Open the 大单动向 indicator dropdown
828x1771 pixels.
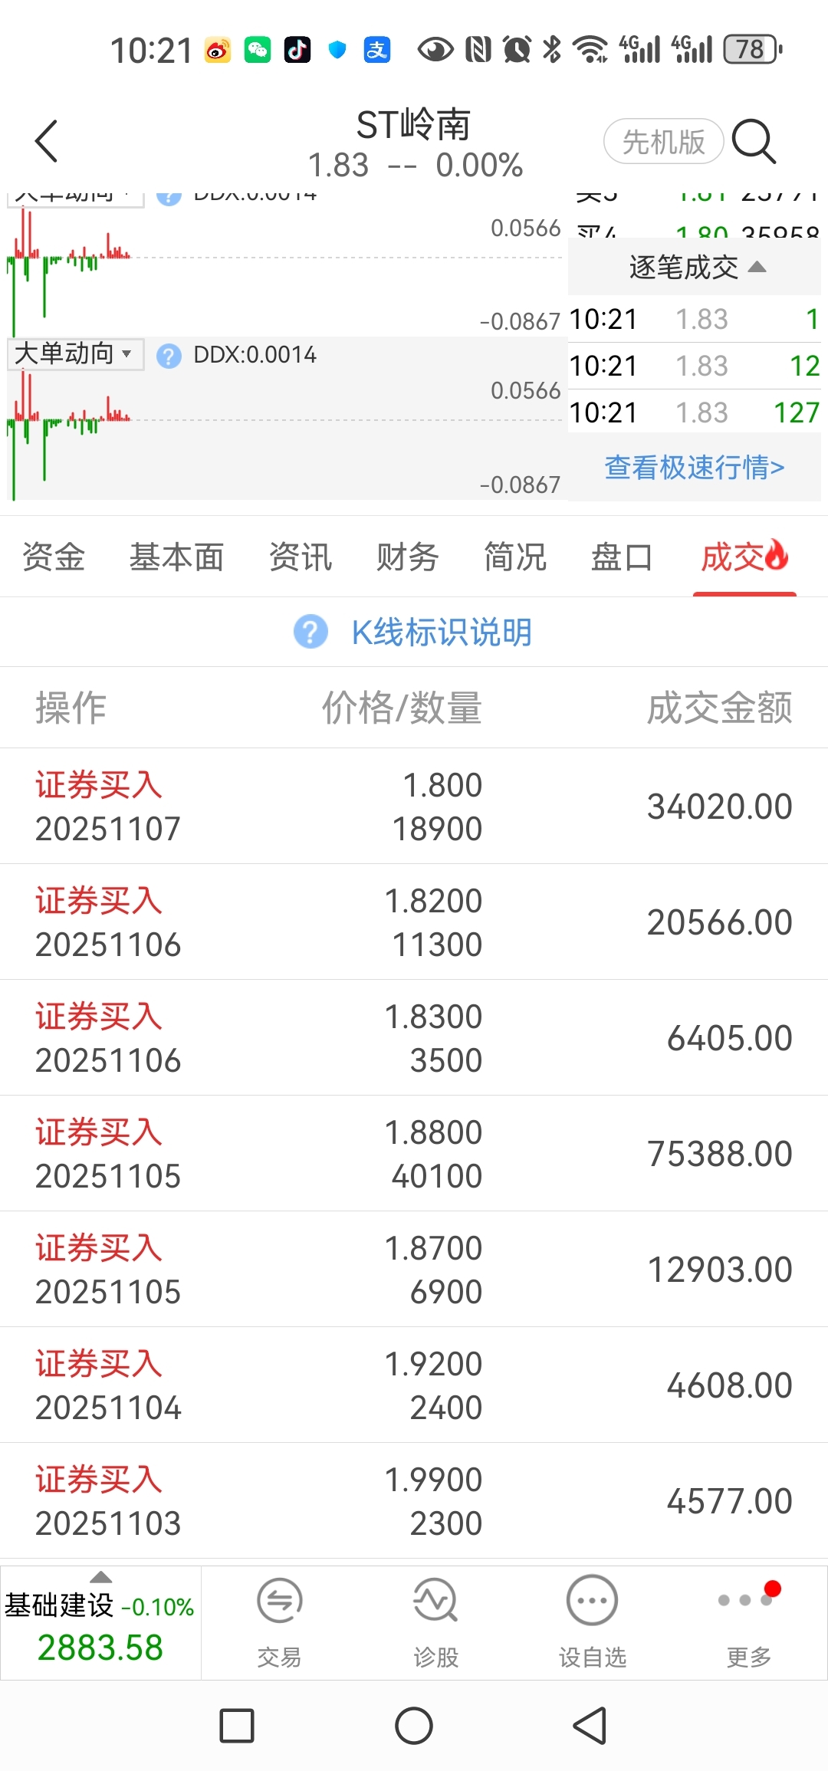coord(74,354)
